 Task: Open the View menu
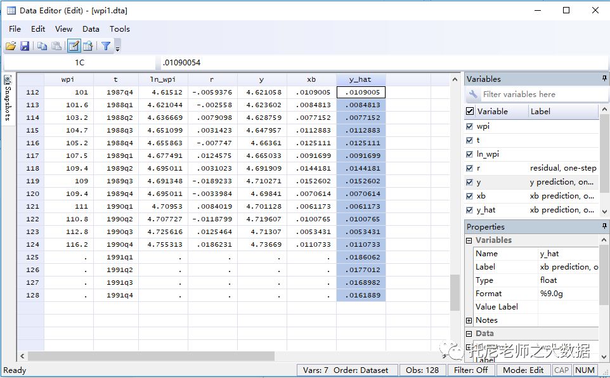point(63,29)
